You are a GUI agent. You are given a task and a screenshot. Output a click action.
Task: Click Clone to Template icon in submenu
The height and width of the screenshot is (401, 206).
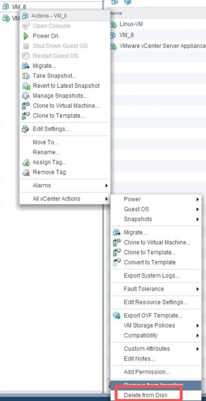(117, 252)
